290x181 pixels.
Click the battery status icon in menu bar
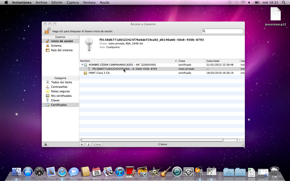tap(257, 2)
